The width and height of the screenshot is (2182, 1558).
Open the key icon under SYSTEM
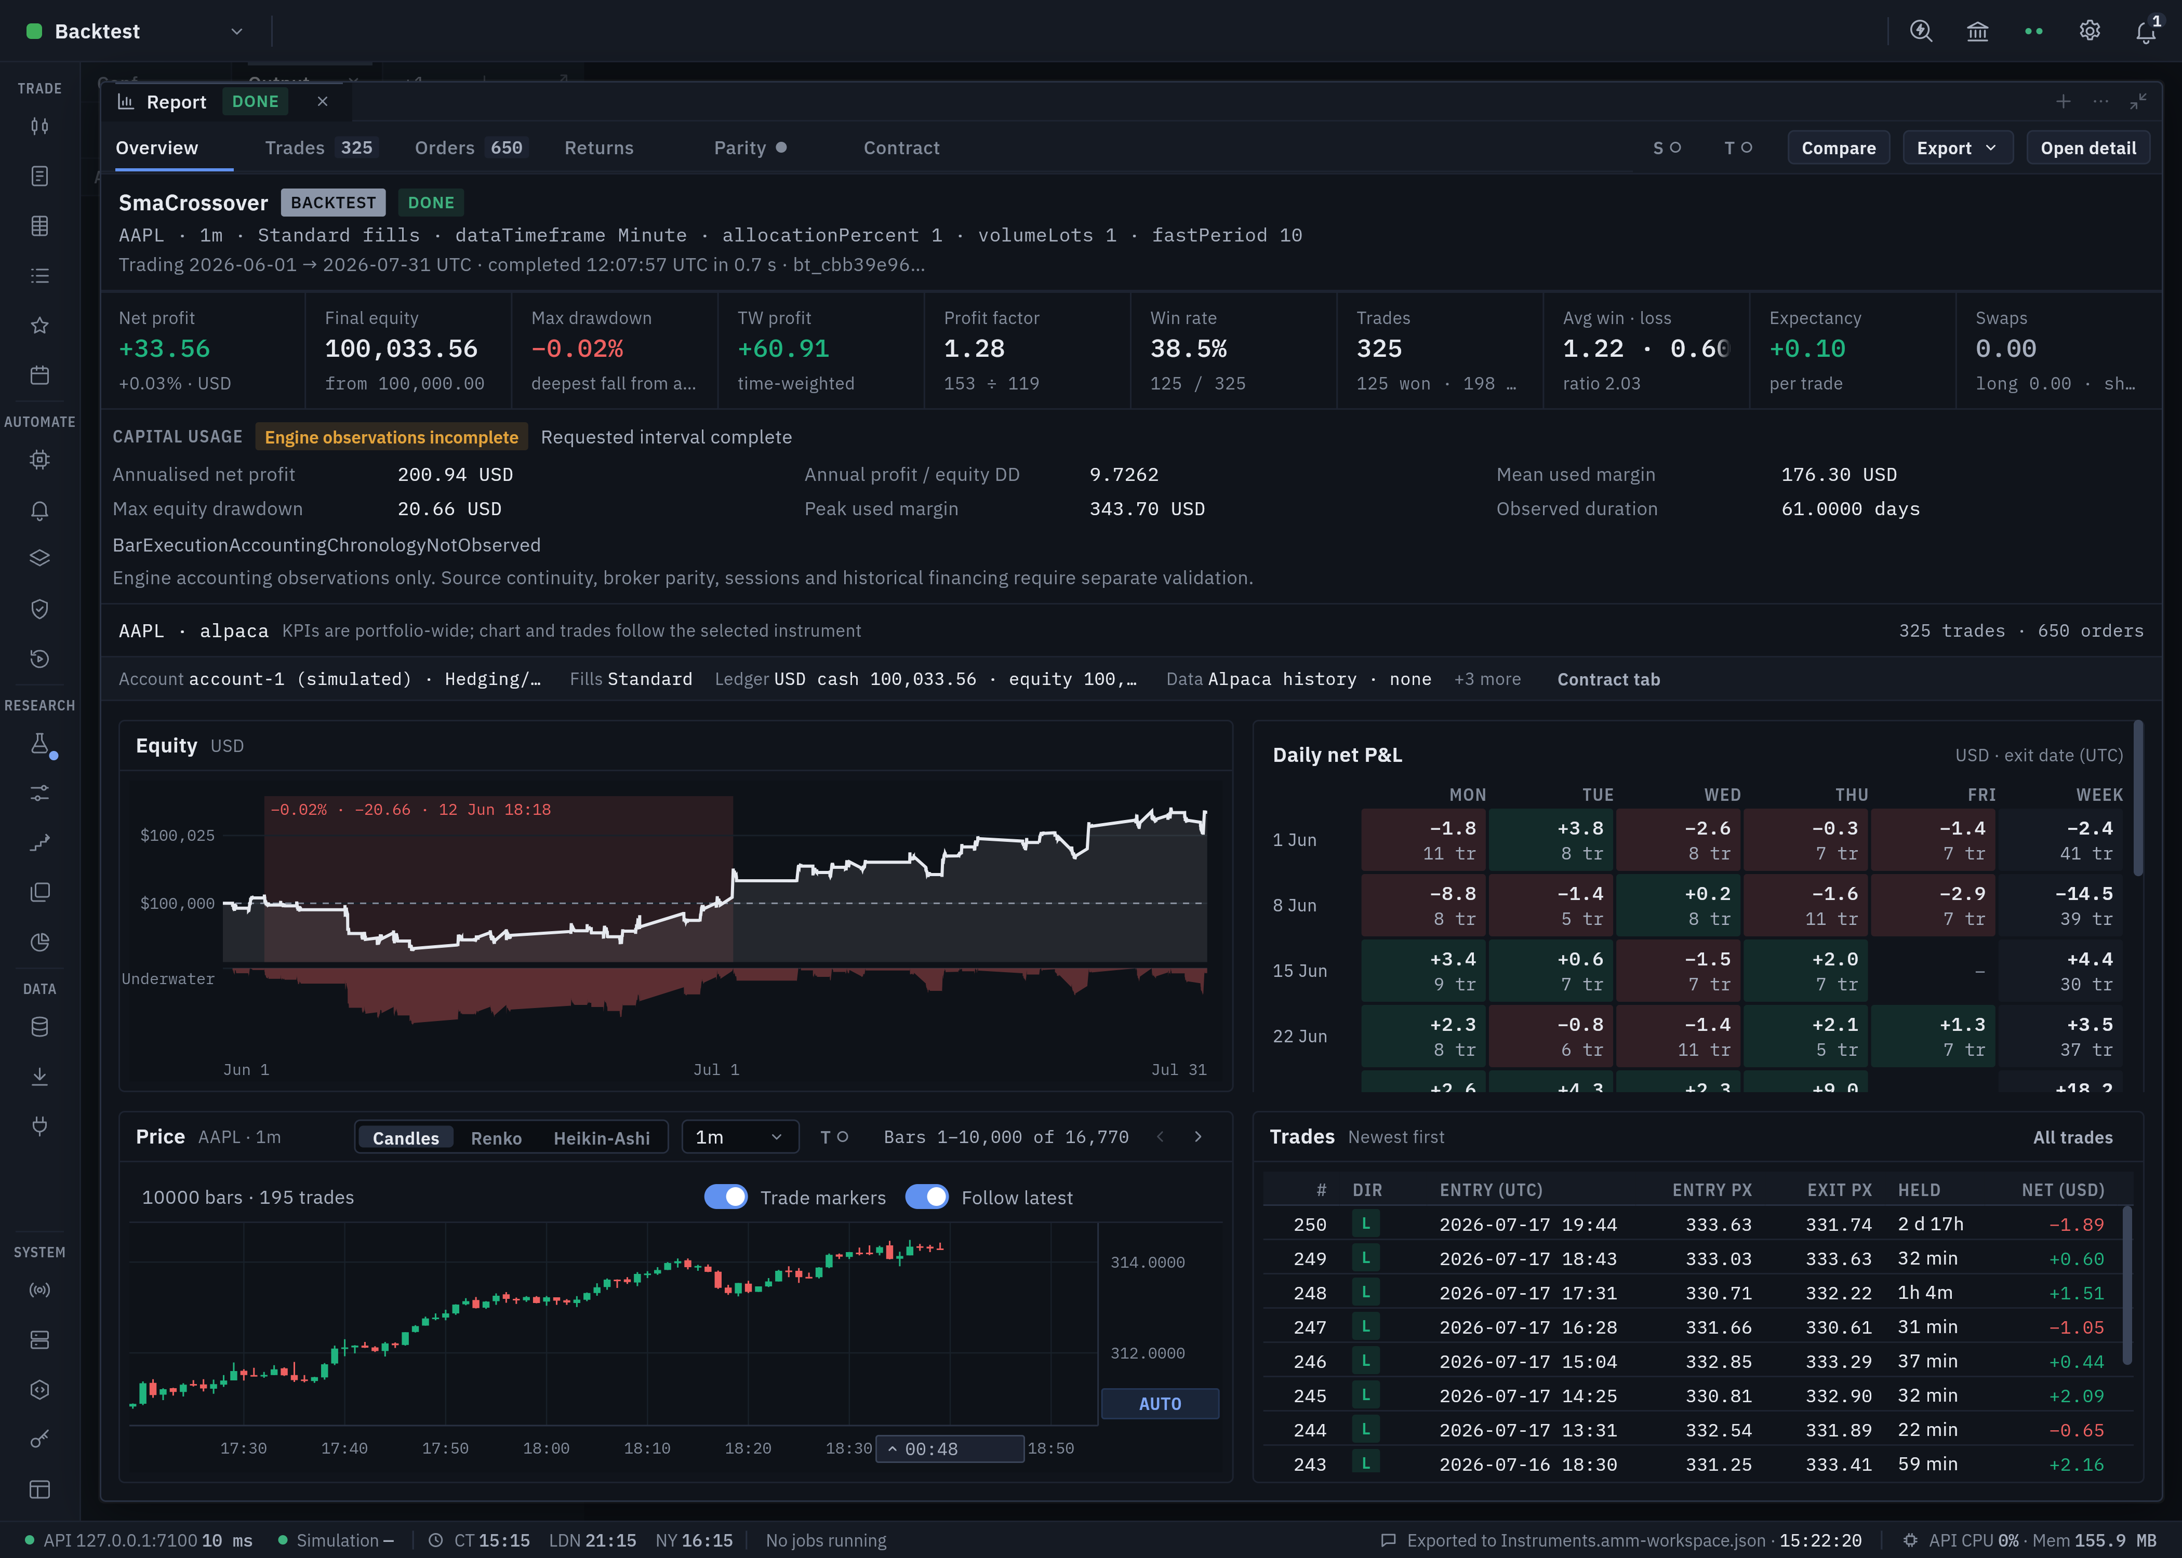click(x=39, y=1439)
